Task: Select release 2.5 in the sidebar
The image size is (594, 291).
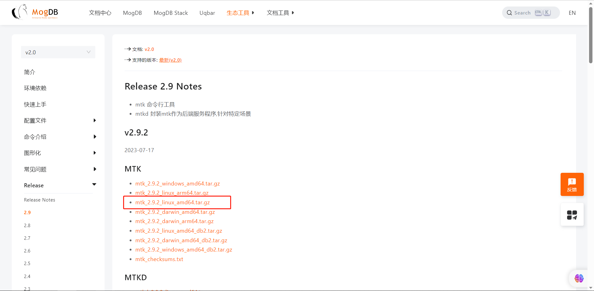Action: [27, 263]
